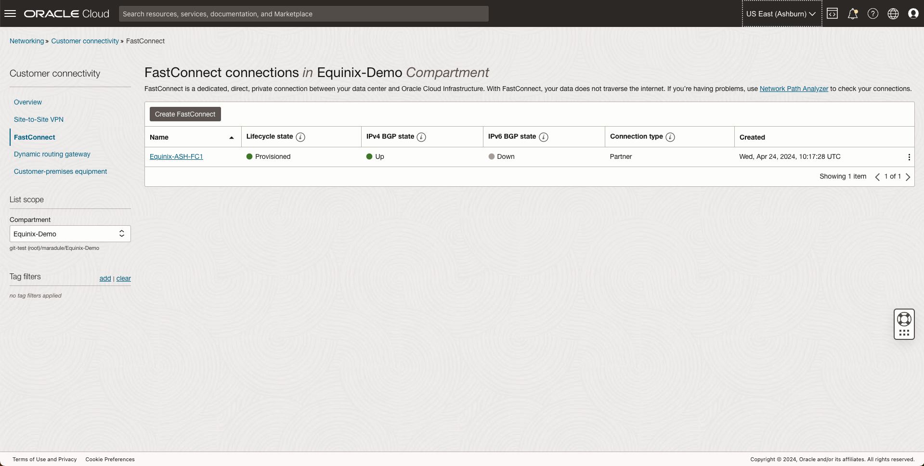The width and height of the screenshot is (924, 466).
Task: Click the Lifecycle state info icon
Action: [300, 137]
